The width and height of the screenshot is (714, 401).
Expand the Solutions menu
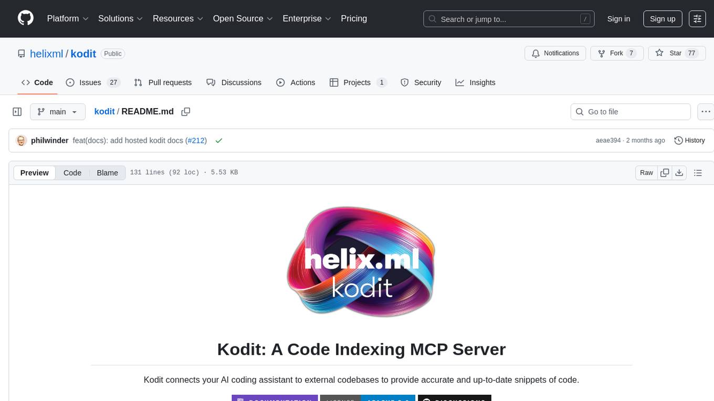[x=121, y=18]
